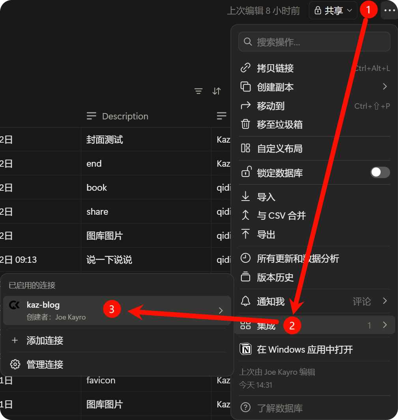Viewport: 398px width, 420px height.
Task: Expand the duplicate submenu arrow
Action: click(385, 87)
